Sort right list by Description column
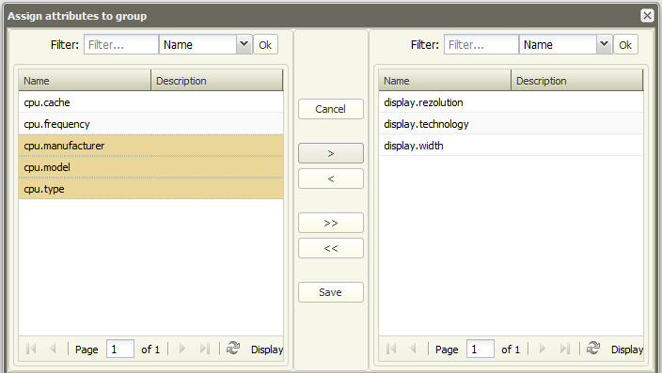Viewport: 662px width, 373px height. (576, 80)
